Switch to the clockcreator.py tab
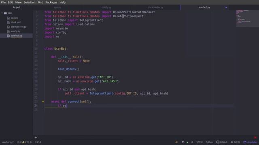 (x=155, y=7)
